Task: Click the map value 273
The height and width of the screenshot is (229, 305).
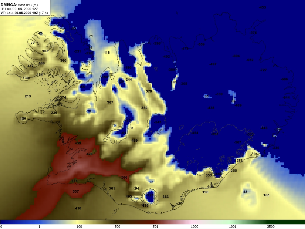Action: [x=239, y=161]
